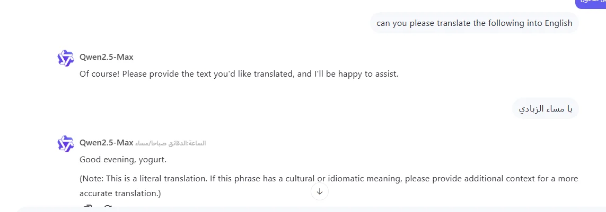Copy the yogurt translation response
The height and width of the screenshot is (212, 606).
pos(88,207)
